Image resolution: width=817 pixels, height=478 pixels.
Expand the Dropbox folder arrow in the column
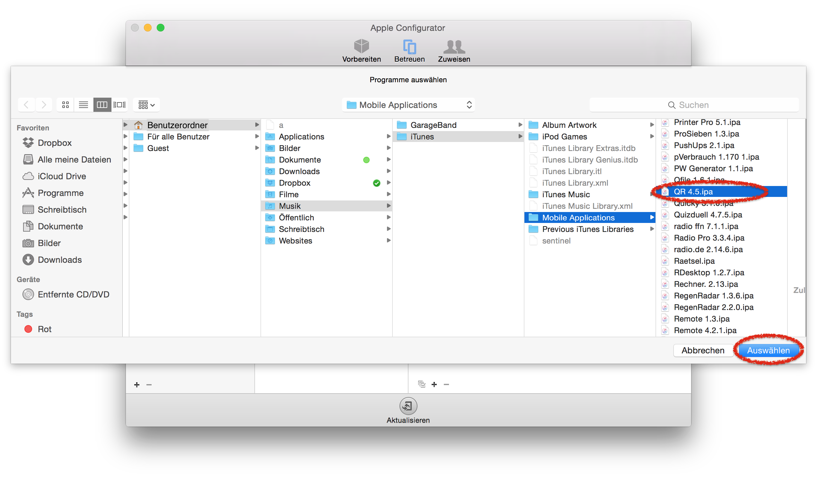[x=388, y=182]
